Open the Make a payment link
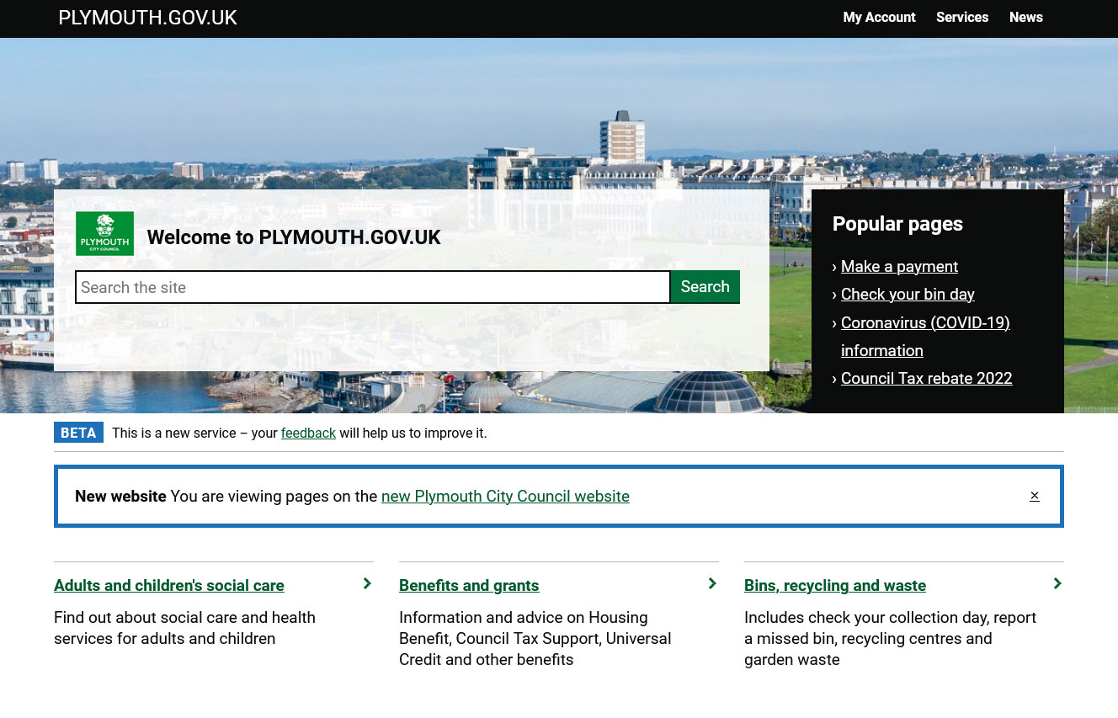Screen dimensions: 1118x718 click(899, 266)
